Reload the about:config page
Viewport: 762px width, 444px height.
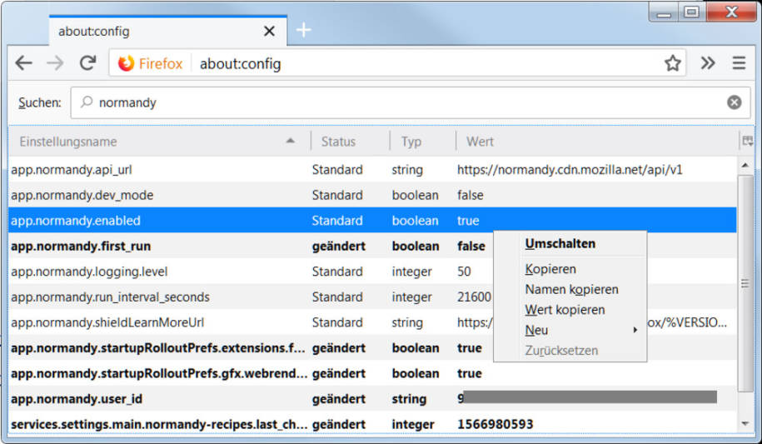pos(88,62)
